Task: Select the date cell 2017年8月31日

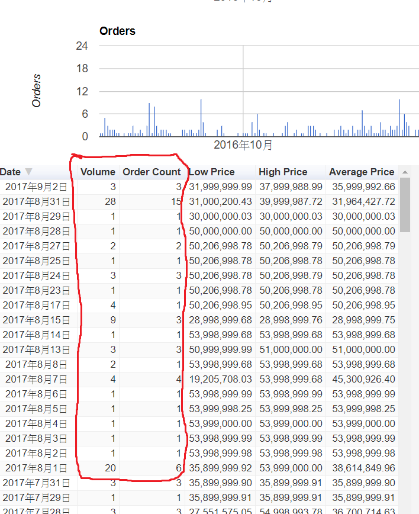Action: tap(36, 201)
